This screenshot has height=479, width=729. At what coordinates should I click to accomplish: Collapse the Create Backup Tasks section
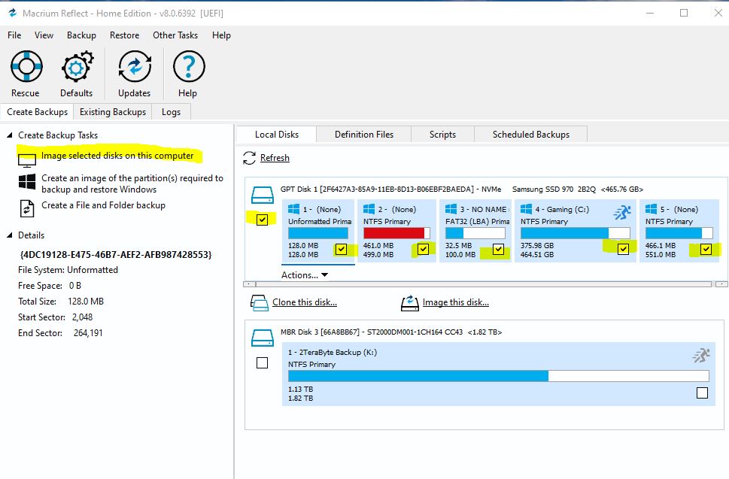coord(10,135)
